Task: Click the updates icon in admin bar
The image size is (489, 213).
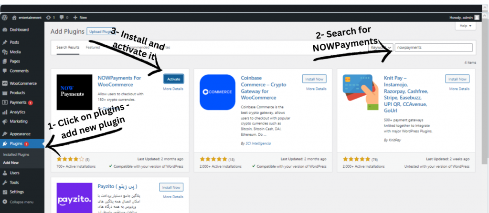Action: coord(48,18)
